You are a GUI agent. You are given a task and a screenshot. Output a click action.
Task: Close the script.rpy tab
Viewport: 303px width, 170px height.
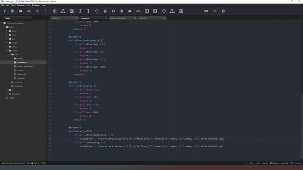77,18
